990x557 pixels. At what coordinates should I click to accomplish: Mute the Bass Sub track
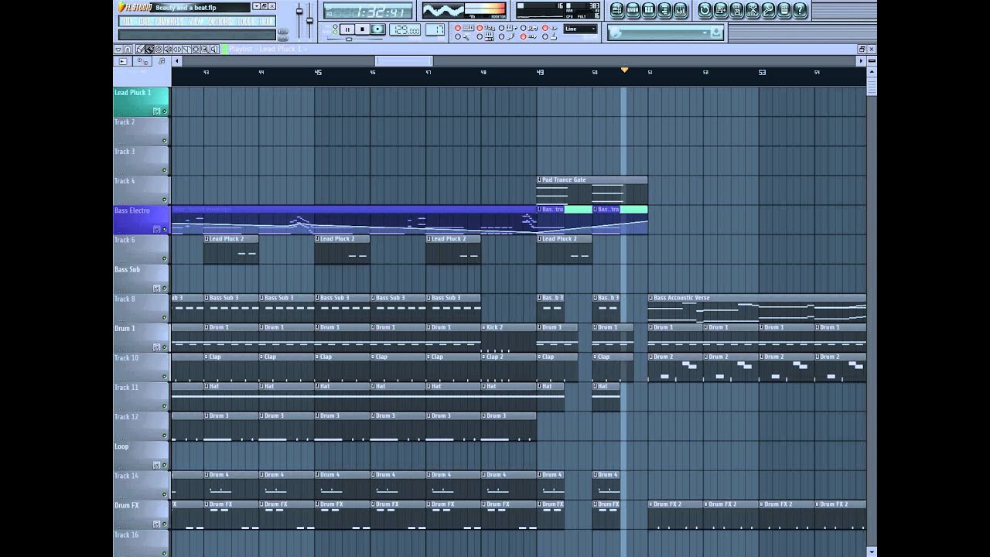coord(164,288)
